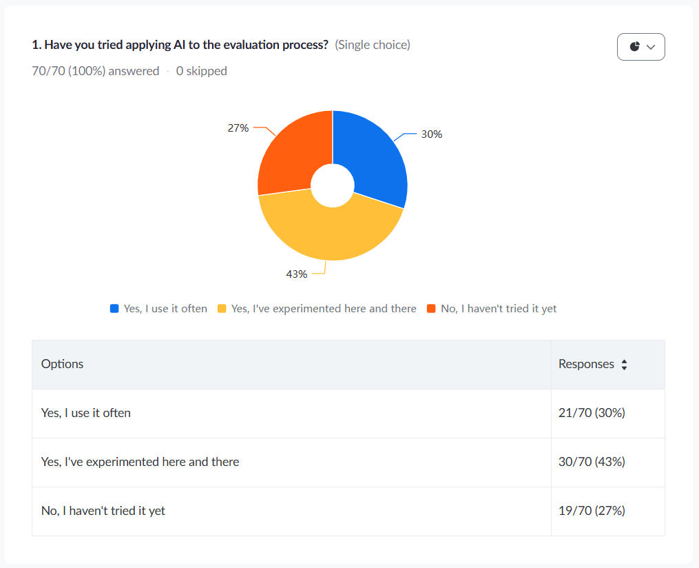Toggle legend entry 'Yes, I use it often'
This screenshot has height=568, width=699.
click(x=165, y=309)
